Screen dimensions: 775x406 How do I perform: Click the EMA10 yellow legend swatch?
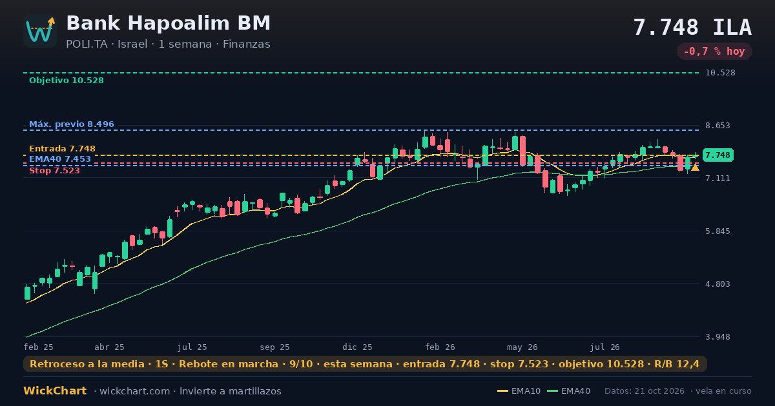point(503,391)
